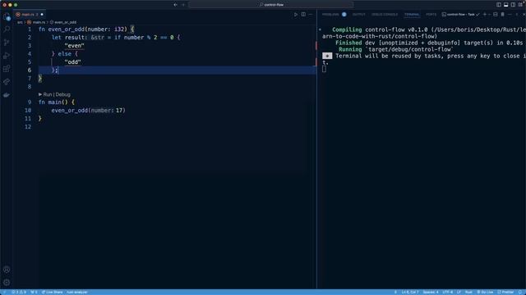Open the Extensions view

7,69
